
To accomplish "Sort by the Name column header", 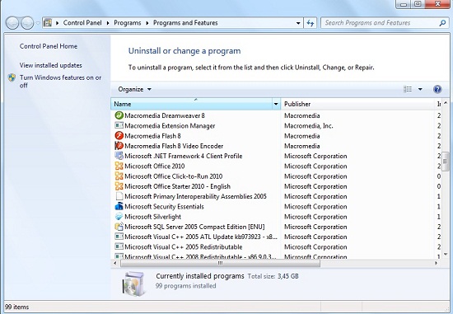I will [x=191, y=104].
